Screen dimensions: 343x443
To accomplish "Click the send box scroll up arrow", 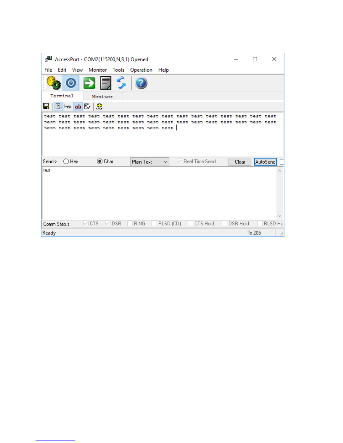I will (279, 171).
